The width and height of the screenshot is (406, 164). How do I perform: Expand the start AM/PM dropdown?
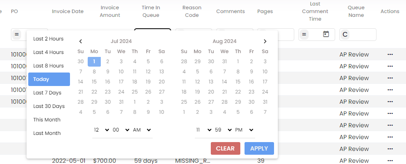[142, 130]
